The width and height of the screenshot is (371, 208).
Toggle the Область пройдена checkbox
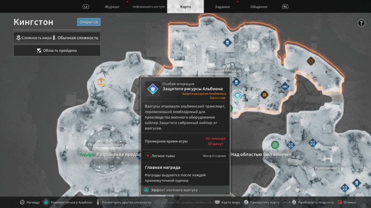(x=39, y=51)
